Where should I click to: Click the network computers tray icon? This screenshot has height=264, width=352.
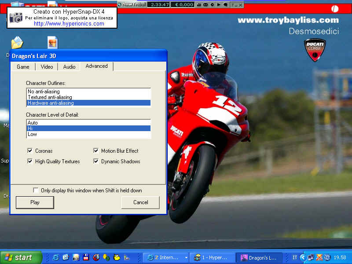(x=311, y=257)
